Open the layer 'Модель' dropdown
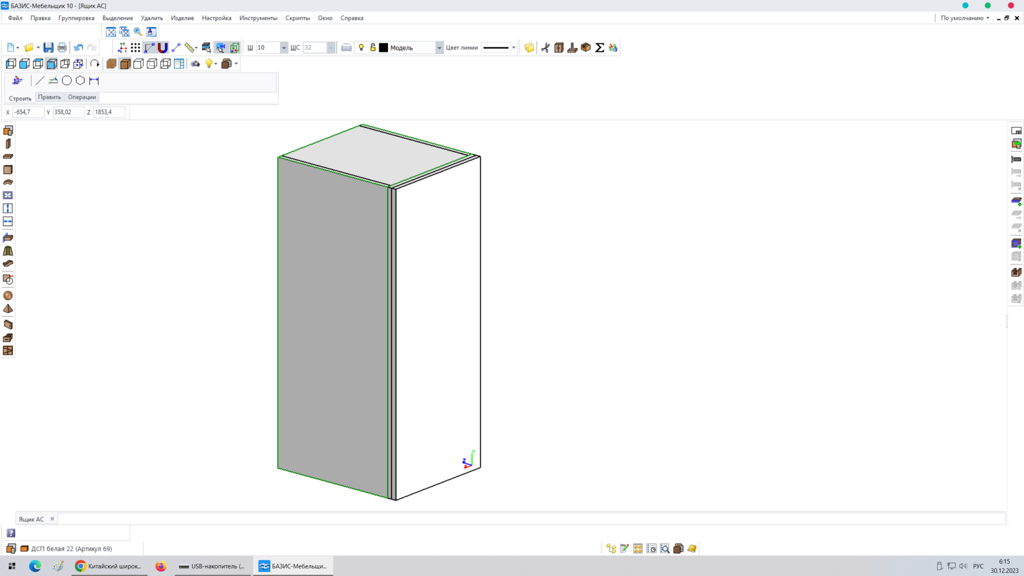The image size is (1024, 576). [439, 48]
